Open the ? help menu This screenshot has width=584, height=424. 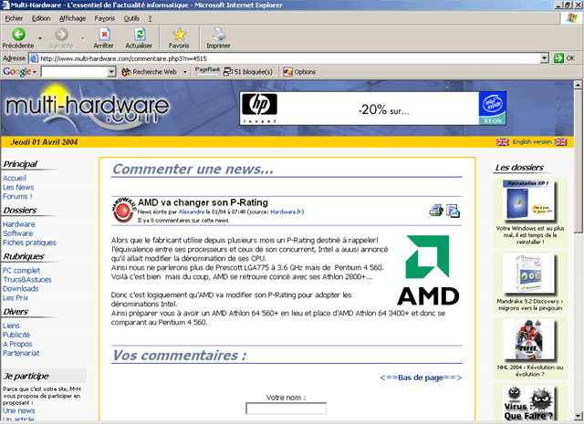click(x=150, y=18)
